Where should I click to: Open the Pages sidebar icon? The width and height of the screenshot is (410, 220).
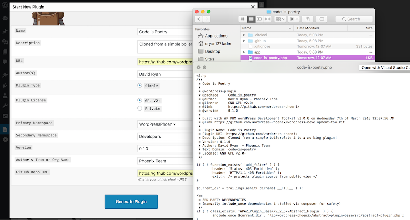tap(5, 52)
